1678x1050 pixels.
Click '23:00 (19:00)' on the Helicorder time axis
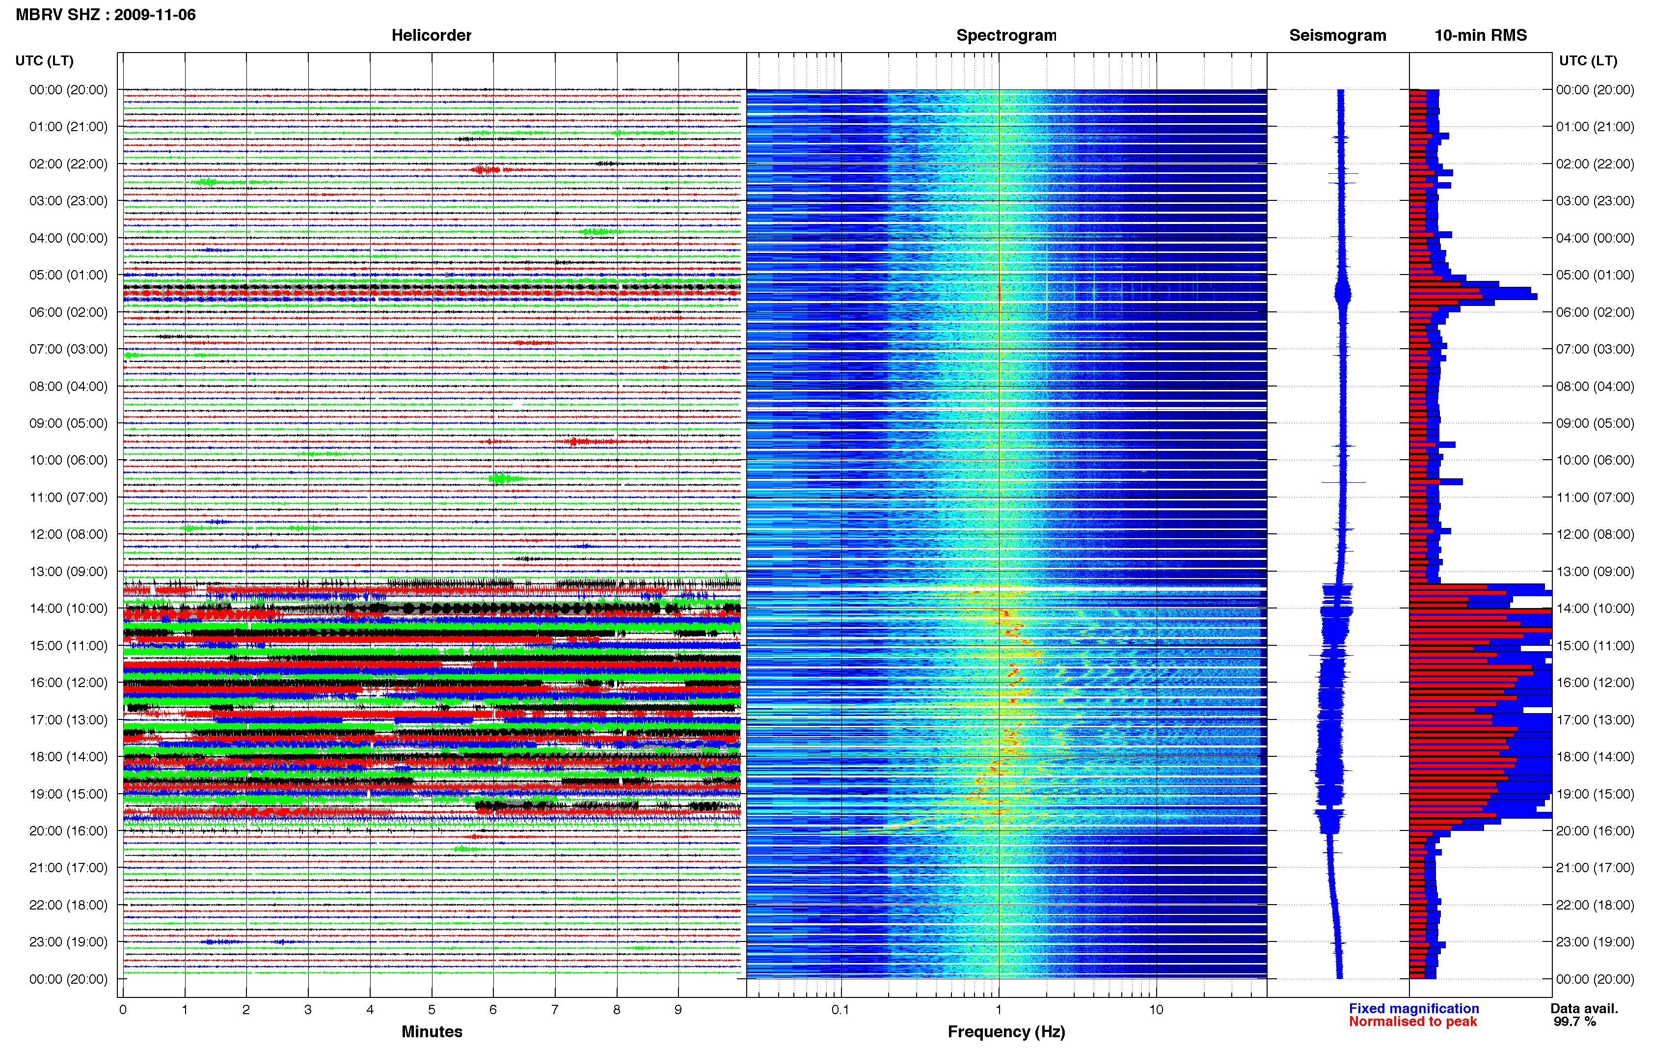(68, 941)
